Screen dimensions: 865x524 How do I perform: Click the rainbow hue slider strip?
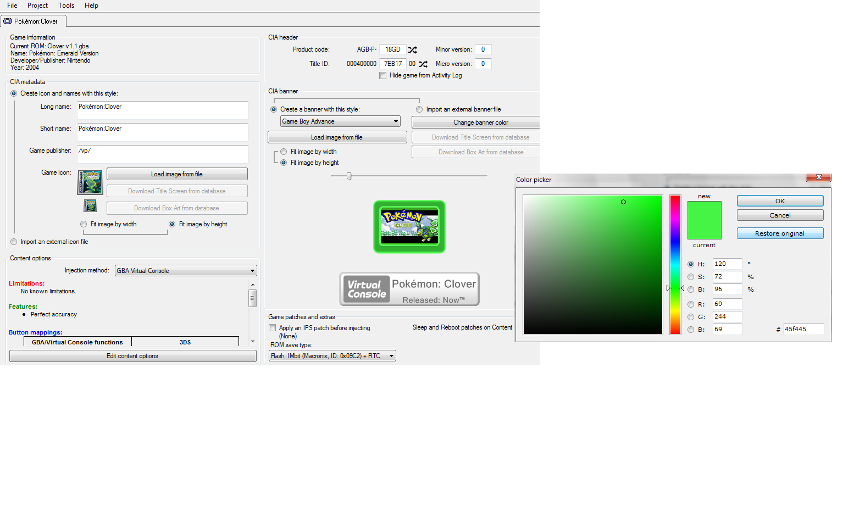coord(675,264)
